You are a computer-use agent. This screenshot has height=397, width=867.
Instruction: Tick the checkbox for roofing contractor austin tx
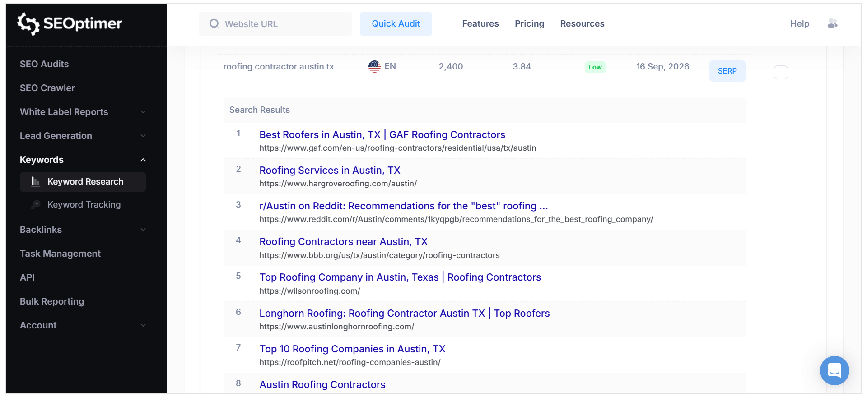pos(781,72)
